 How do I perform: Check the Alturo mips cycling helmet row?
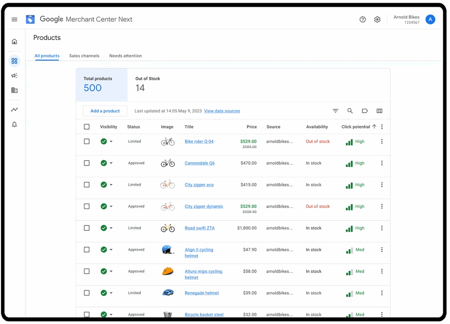[87, 271]
